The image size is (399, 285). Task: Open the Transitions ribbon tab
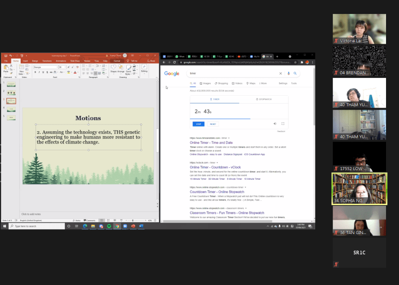(47, 61)
